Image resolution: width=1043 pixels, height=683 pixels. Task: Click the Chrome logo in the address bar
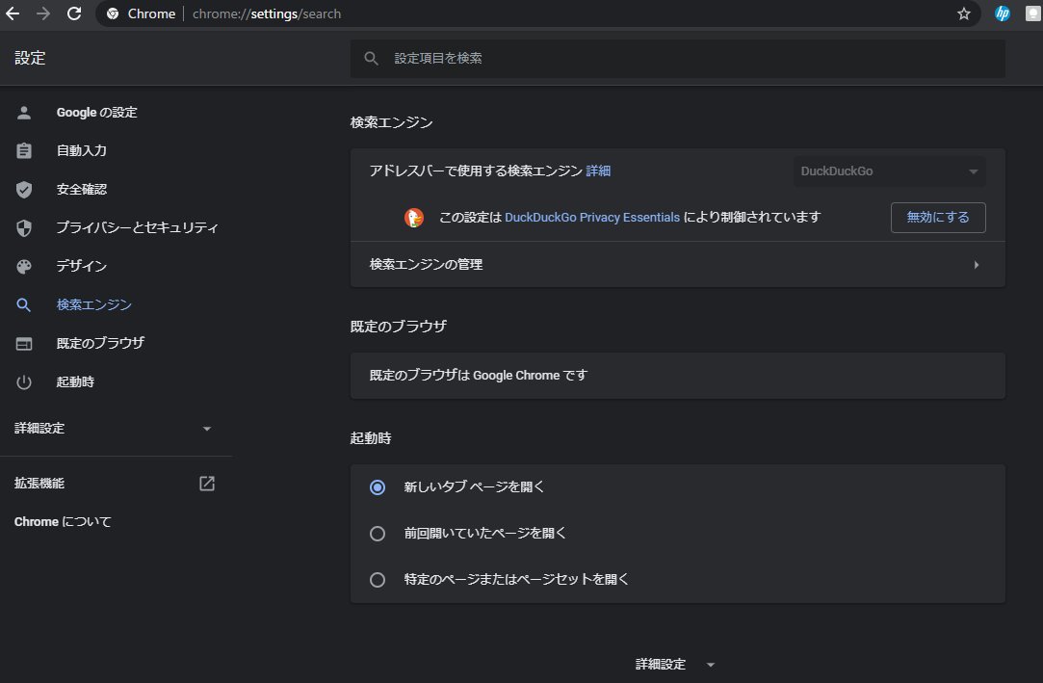coord(113,13)
